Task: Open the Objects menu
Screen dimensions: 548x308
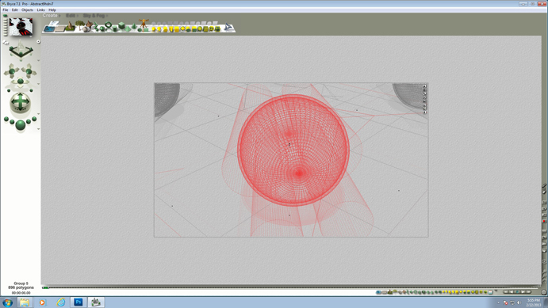Action: (x=27, y=10)
